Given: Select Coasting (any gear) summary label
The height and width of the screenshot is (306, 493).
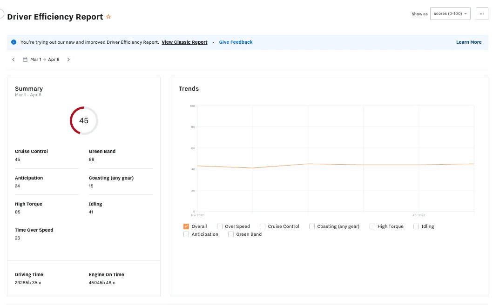Looking at the screenshot, I should (111, 178).
